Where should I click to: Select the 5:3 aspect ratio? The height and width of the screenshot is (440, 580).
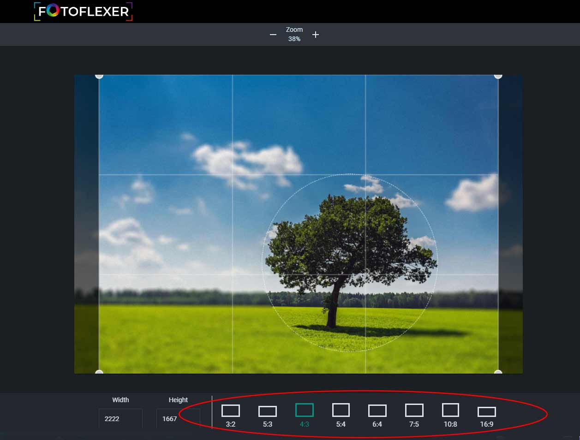pos(268,416)
